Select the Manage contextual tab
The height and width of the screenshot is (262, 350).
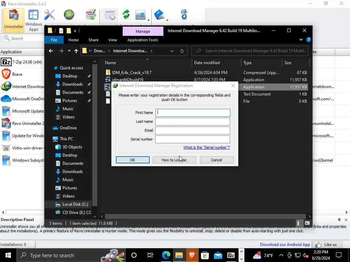coord(143,31)
